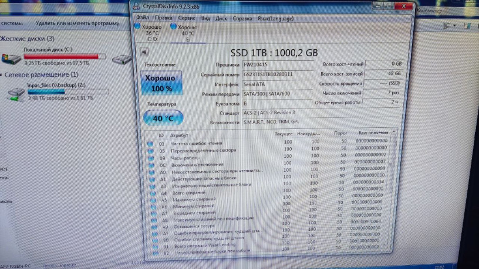Click the 40 °C temperature button
The image size is (479, 269).
point(163,118)
